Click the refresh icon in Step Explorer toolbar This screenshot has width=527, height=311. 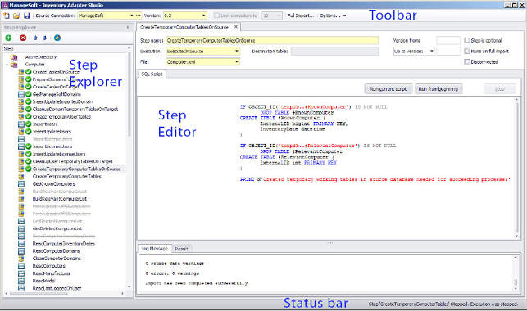tap(57, 38)
